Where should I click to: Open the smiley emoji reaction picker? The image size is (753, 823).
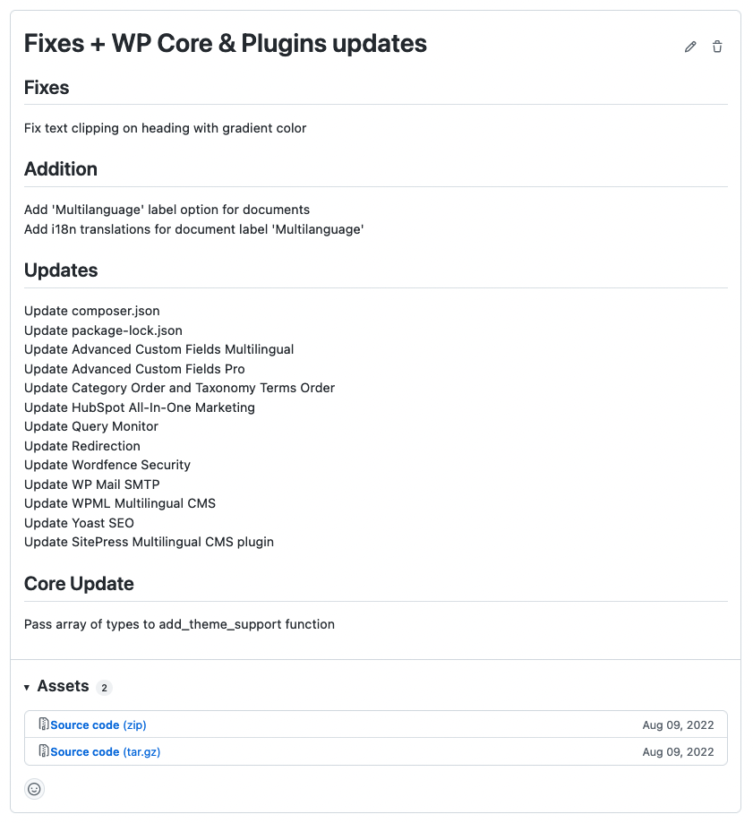tap(34, 789)
